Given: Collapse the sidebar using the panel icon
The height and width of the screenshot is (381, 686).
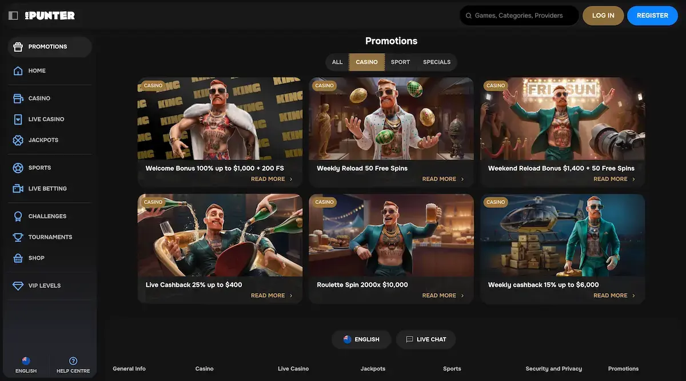Looking at the screenshot, I should (13, 16).
